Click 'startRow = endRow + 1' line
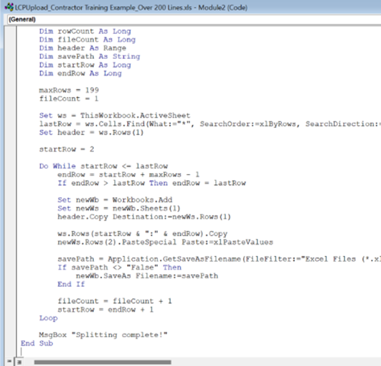This screenshot has width=381, height=366. pyautogui.click(x=105, y=310)
